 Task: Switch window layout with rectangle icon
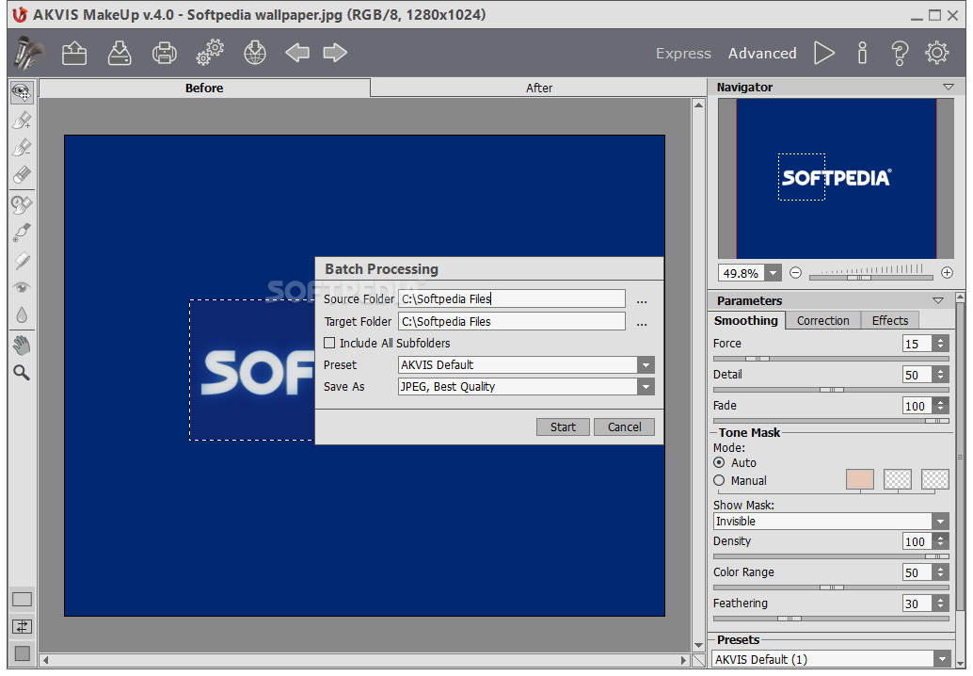pyautogui.click(x=22, y=600)
